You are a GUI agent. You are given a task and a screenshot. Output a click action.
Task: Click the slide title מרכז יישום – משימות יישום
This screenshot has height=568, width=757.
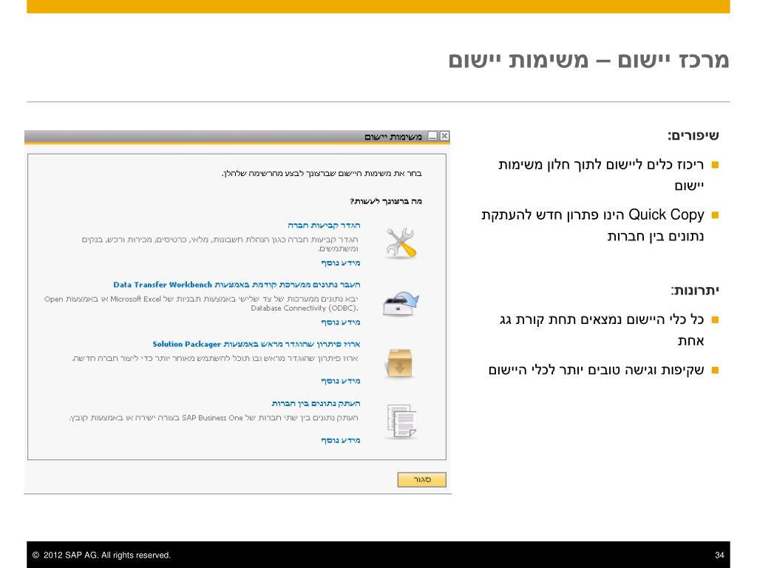(588, 61)
